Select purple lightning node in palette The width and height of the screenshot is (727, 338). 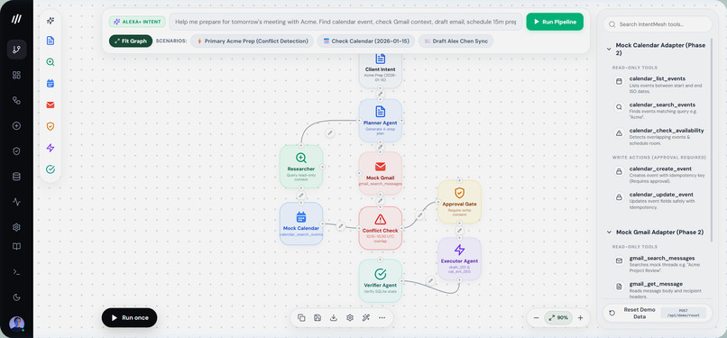(x=51, y=148)
